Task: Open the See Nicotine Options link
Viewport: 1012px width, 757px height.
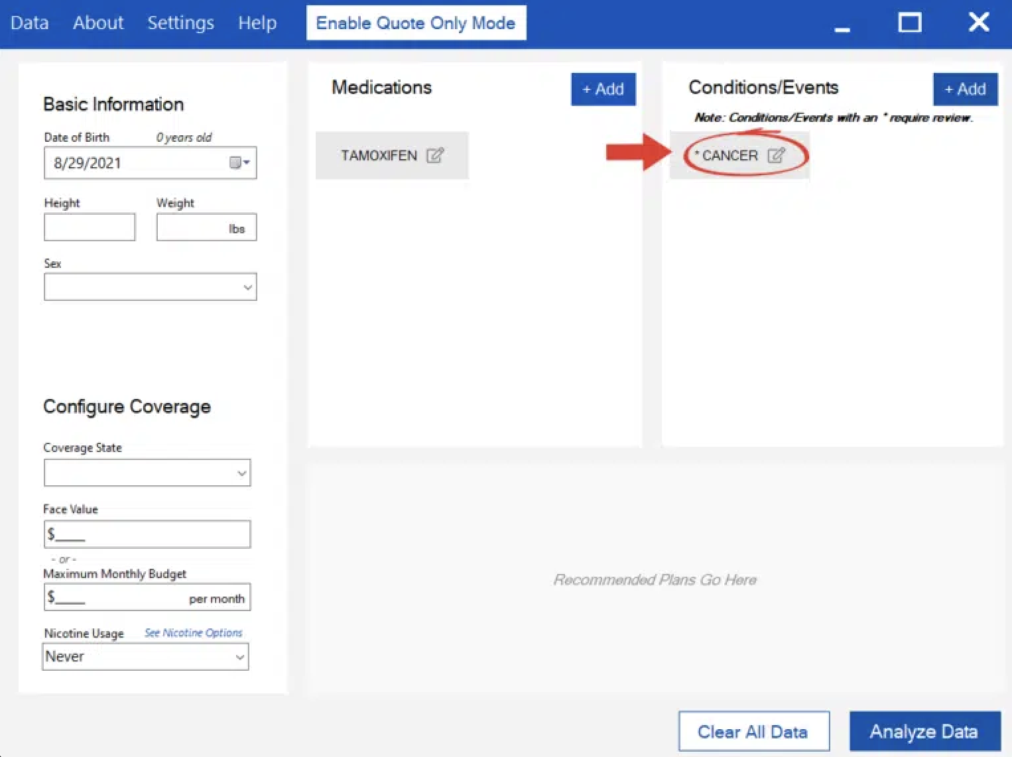Action: tap(194, 632)
